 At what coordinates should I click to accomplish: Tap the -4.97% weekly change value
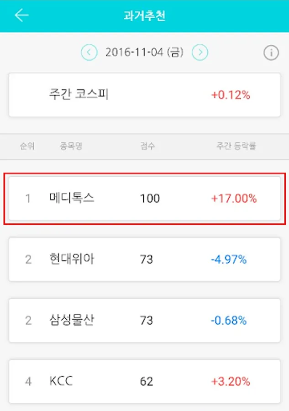(229, 260)
